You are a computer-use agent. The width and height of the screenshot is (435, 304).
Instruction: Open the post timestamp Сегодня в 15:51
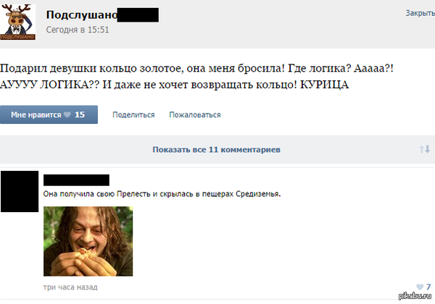click(x=78, y=30)
